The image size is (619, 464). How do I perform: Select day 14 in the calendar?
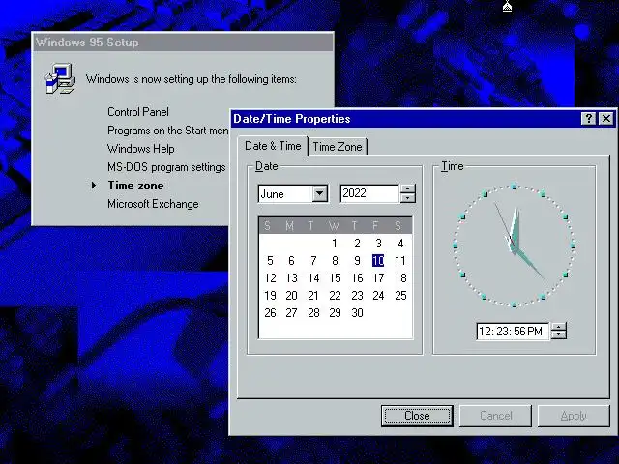[x=313, y=278]
